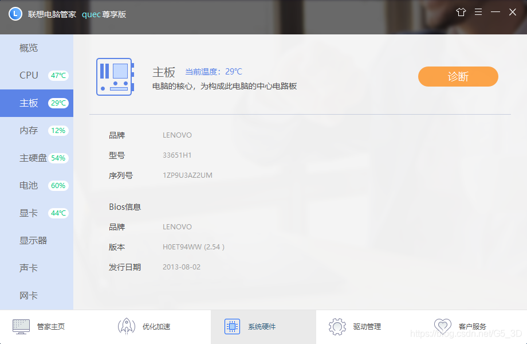Select 显卡 in the sidebar
This screenshot has width=527, height=344.
pos(37,213)
